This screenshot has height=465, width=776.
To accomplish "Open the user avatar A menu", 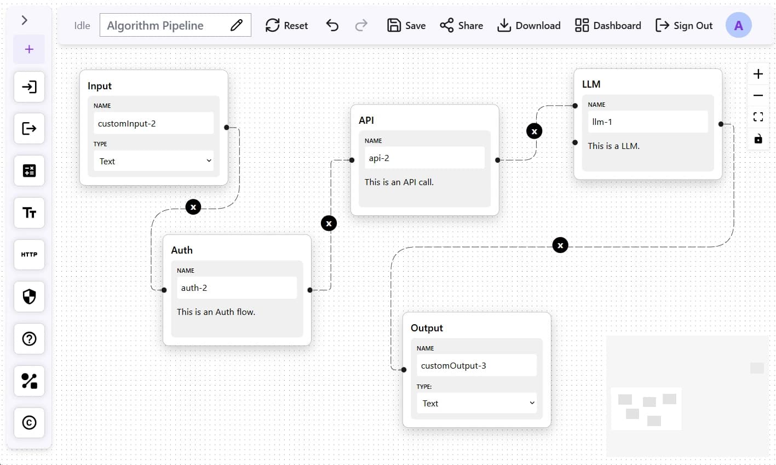I will coord(738,25).
